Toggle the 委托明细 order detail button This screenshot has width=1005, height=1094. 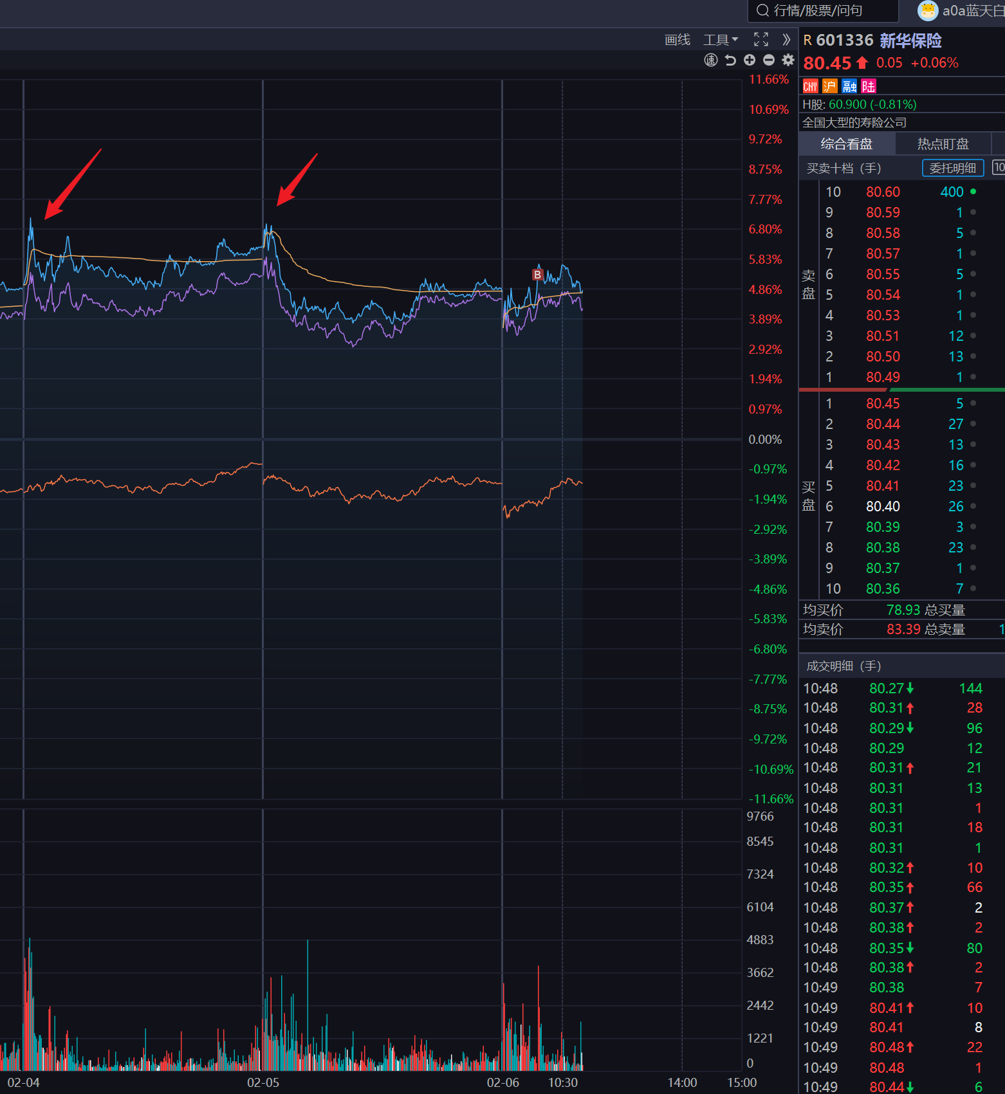952,168
